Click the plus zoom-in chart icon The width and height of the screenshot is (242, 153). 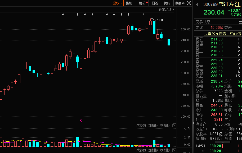[102, 3]
